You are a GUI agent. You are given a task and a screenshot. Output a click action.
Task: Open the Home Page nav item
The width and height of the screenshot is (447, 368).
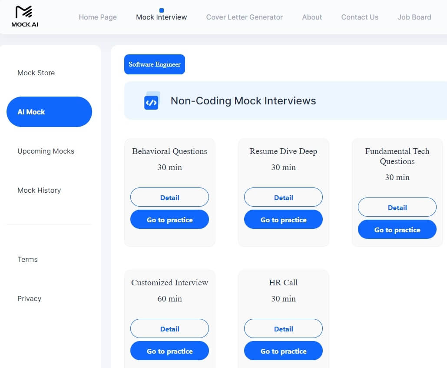pyautogui.click(x=98, y=17)
